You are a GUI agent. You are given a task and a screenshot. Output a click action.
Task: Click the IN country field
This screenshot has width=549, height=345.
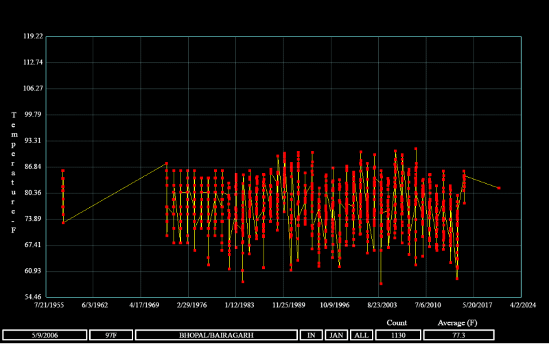312,335
